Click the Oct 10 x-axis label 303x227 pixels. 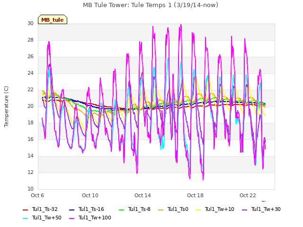tap(90, 195)
